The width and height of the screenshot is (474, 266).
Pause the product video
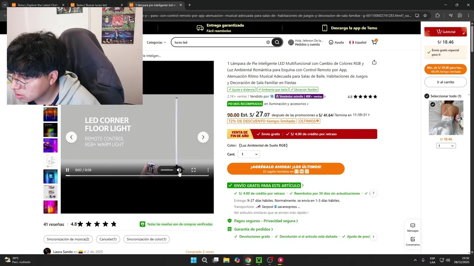click(x=67, y=170)
